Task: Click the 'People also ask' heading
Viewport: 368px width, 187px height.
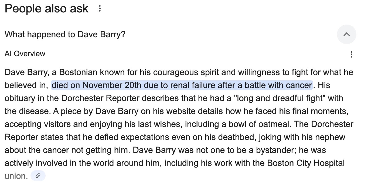Action: click(x=46, y=8)
